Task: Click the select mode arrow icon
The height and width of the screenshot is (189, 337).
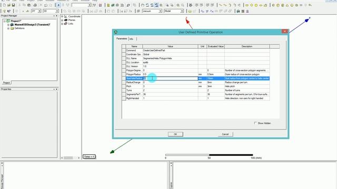Action: [58, 5]
